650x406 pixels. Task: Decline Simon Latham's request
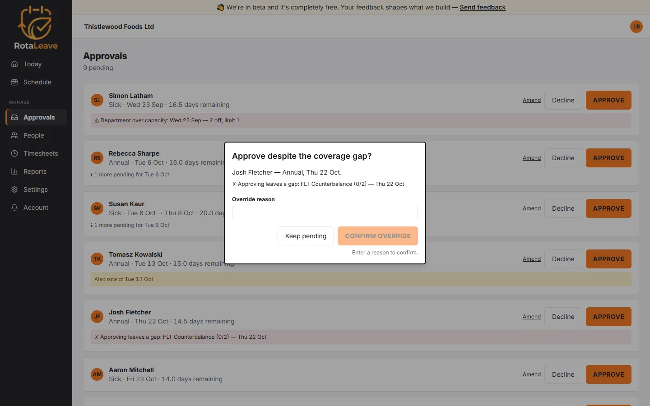563,100
